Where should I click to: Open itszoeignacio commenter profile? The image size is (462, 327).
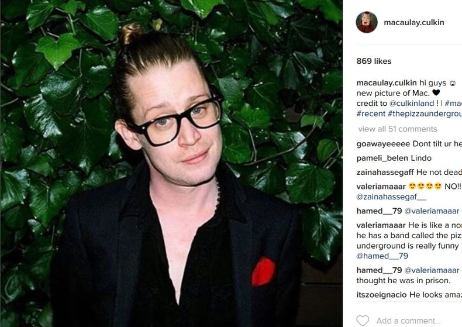point(381,295)
